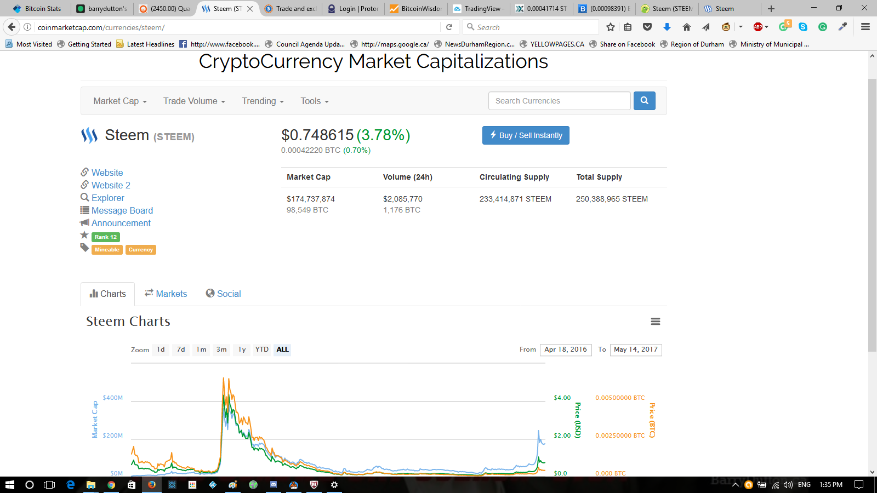Click the chart From date field

(x=566, y=349)
